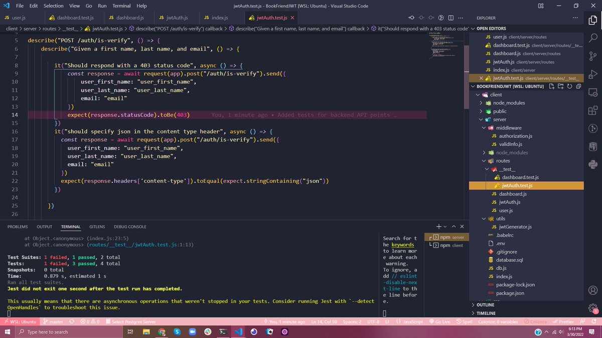This screenshot has height=338, width=602.
Task: Open the Manage gear menu
Action: click(593, 309)
